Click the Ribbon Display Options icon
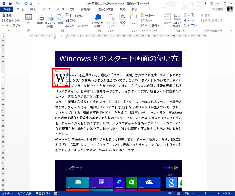The image size is (235, 196). [212, 3]
